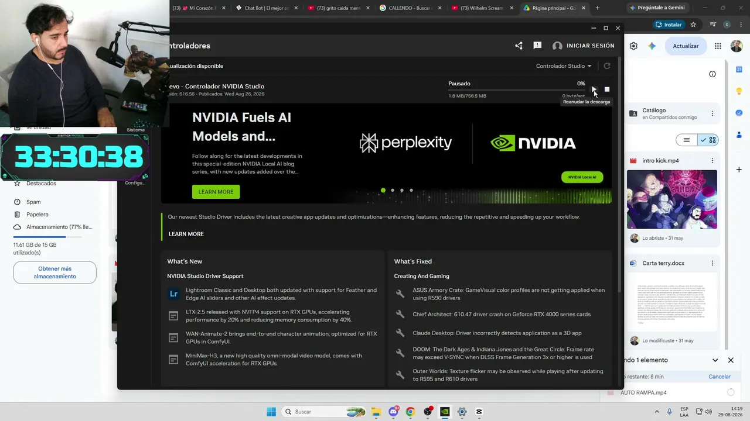This screenshot has height=421, width=750.
Task: Click the Chief Architect fix wrench icon
Action: coord(400,314)
